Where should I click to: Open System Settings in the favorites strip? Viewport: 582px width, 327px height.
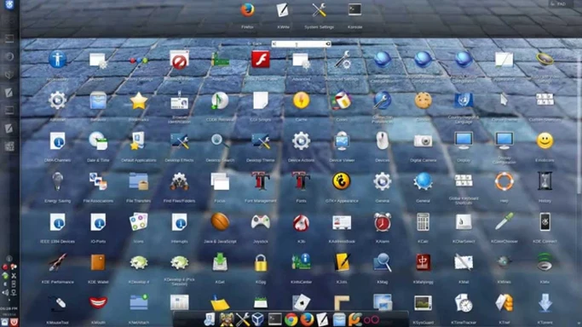click(319, 10)
